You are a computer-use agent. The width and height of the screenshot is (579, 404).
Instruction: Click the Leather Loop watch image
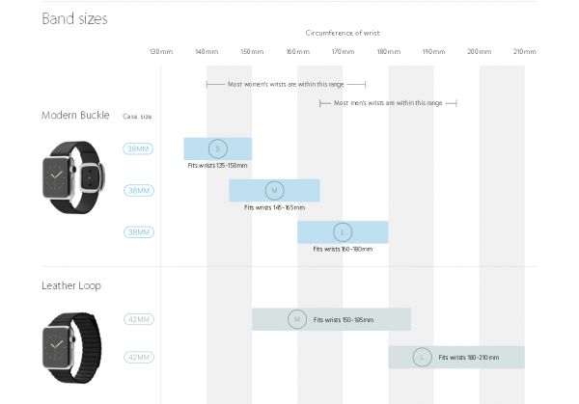pyautogui.click(x=72, y=348)
